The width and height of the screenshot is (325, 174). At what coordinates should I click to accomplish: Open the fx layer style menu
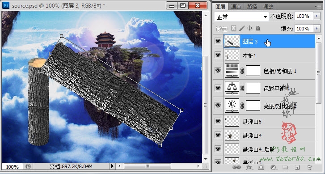tap(249, 167)
